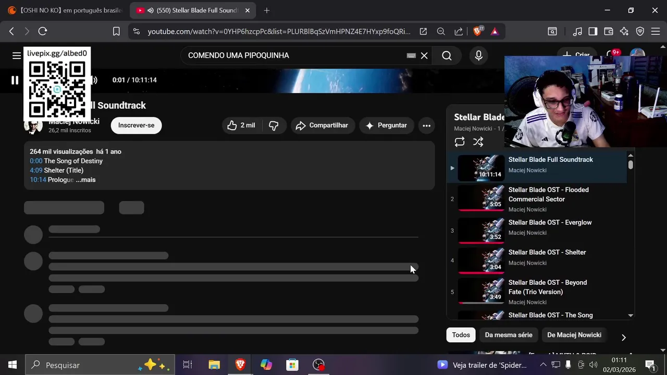Toggle the browser sidebar panel
The width and height of the screenshot is (667, 375).
(593, 31)
